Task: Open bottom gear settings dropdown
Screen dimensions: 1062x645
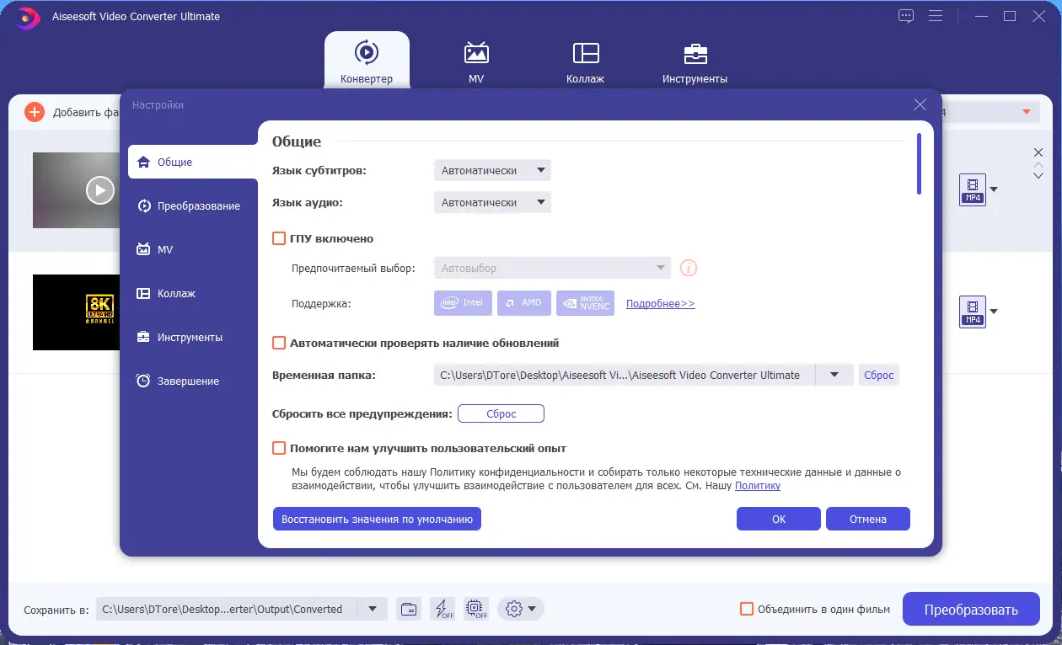Action: point(521,609)
